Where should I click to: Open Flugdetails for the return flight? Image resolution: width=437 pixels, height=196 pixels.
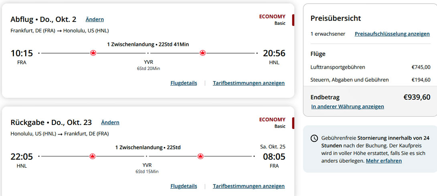pyautogui.click(x=184, y=186)
